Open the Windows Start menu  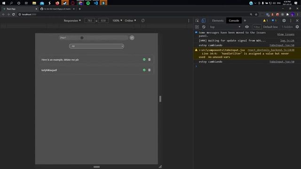[x=4, y=3]
